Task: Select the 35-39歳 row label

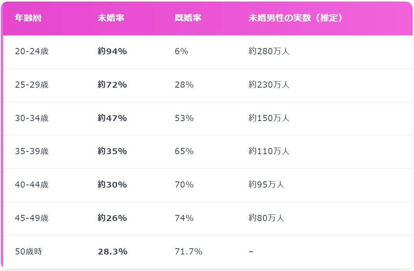Action: click(x=32, y=151)
